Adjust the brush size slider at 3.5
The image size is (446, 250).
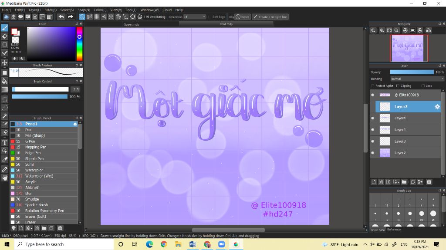tap(40, 89)
